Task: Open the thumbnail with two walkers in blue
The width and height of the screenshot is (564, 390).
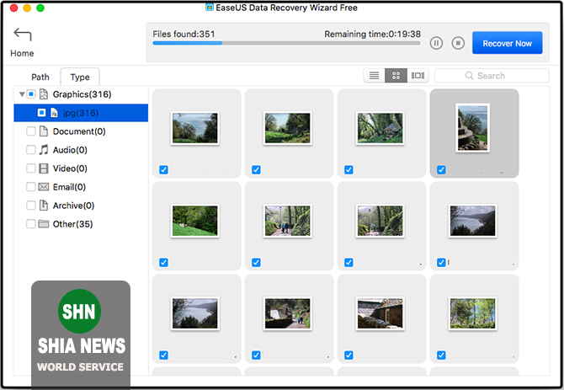Action: (x=287, y=221)
